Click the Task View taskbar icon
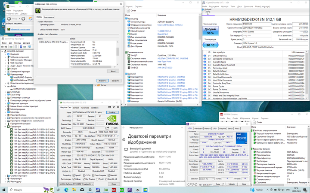The image size is (310, 193). [58, 190]
